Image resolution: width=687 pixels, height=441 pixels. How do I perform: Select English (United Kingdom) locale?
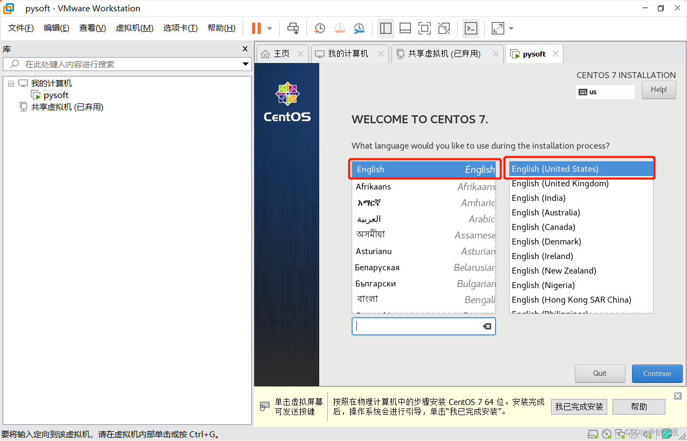pyautogui.click(x=581, y=184)
